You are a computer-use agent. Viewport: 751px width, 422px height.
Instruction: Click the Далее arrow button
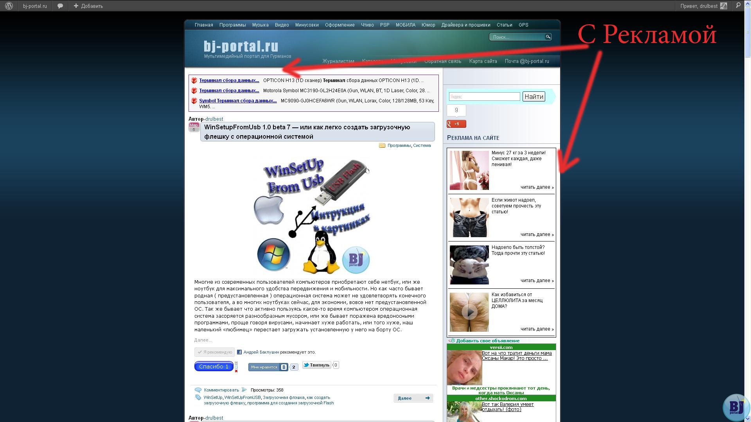click(x=413, y=398)
